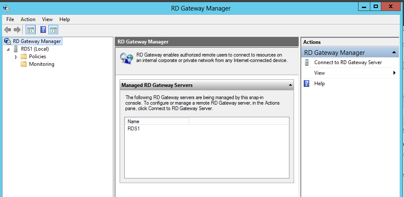Click the Monitoring folder icon
The width and height of the screenshot is (404, 197).
tap(24, 64)
